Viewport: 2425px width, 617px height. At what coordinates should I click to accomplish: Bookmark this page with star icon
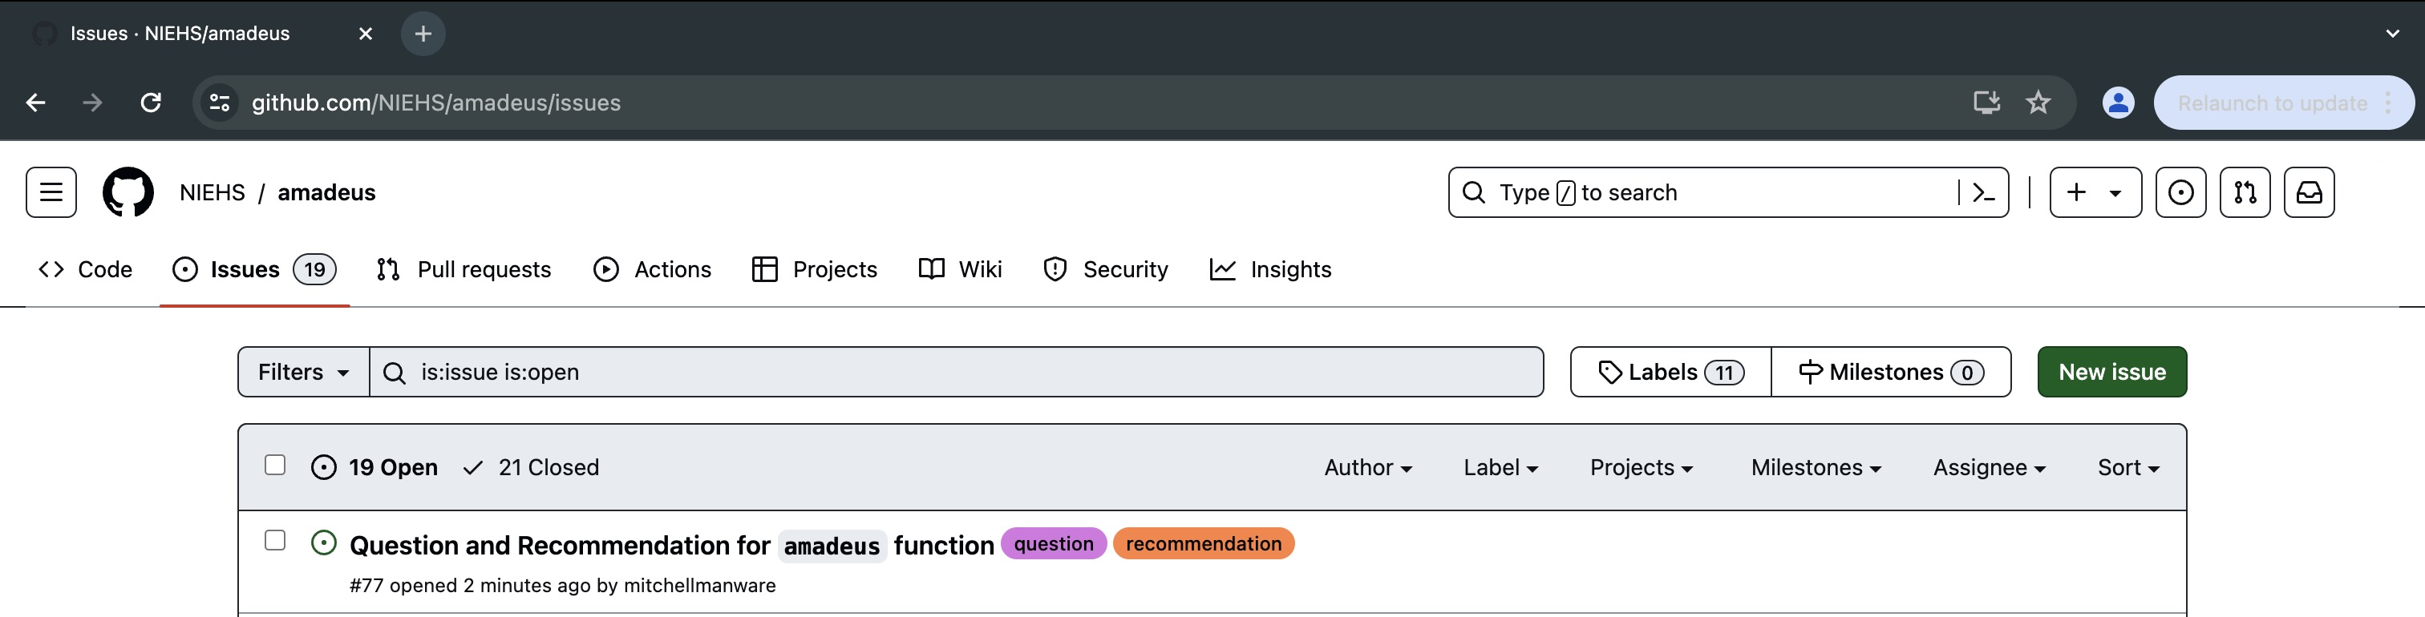pyautogui.click(x=2038, y=103)
